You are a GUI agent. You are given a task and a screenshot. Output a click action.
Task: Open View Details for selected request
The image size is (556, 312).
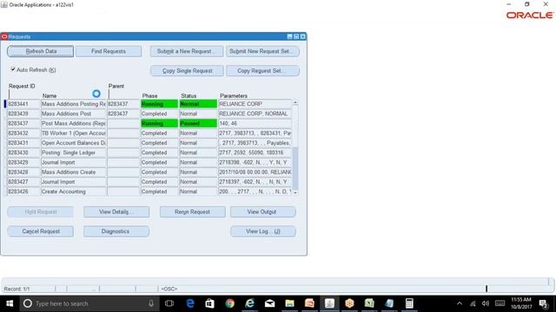116,211
